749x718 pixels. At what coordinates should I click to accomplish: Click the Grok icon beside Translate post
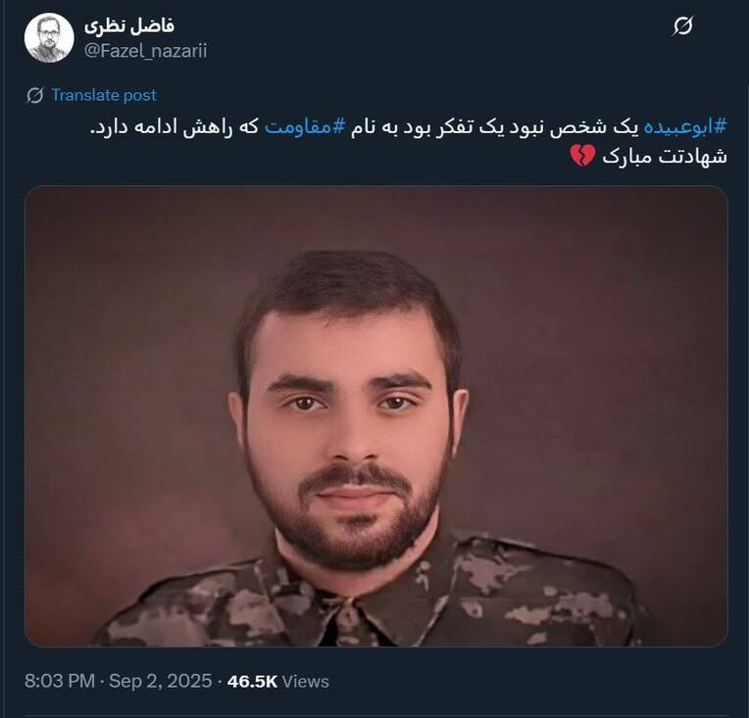point(35,95)
